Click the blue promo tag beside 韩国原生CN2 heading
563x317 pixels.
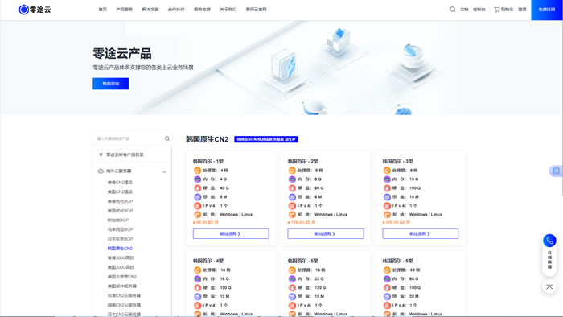click(x=266, y=139)
